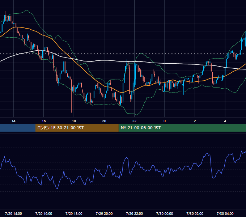Click the NY 21:00-06:00 JST session bar
246x217 pixels.
coord(182,128)
